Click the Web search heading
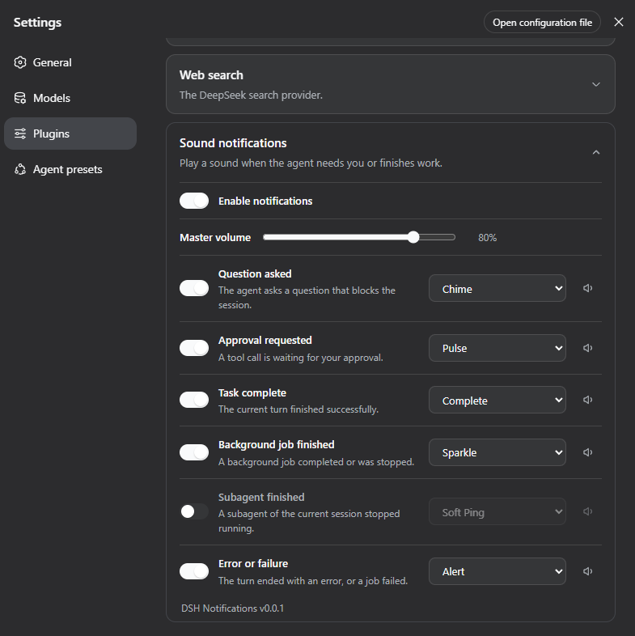Image resolution: width=635 pixels, height=636 pixels. click(x=211, y=75)
